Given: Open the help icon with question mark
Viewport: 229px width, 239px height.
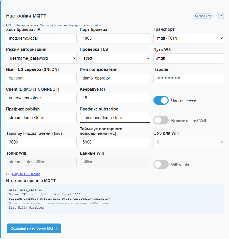Looking at the screenshot, I should pyautogui.click(x=221, y=16).
